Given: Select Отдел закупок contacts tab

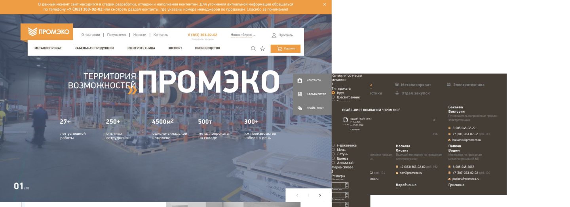Looking at the screenshot, I should coord(412,93).
